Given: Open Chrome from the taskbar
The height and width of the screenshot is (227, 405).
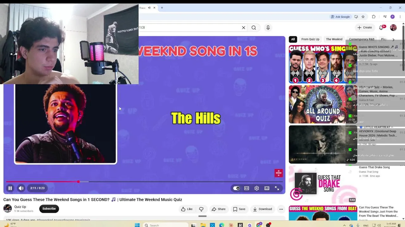Looking at the screenshot, I should tap(259, 225).
